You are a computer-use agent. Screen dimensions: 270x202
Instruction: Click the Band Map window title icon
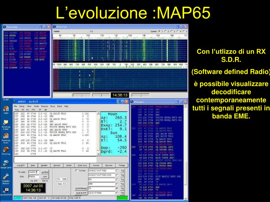point(4,27)
